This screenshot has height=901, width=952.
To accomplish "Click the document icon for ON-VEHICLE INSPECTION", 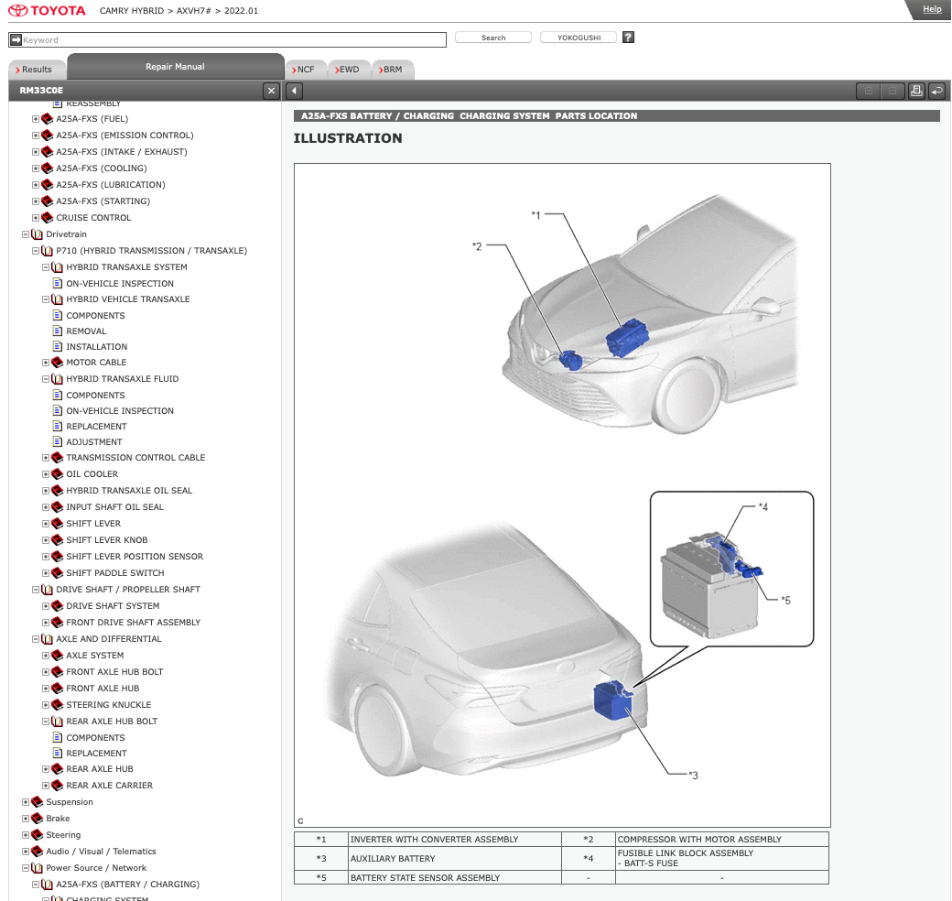I will [x=59, y=283].
